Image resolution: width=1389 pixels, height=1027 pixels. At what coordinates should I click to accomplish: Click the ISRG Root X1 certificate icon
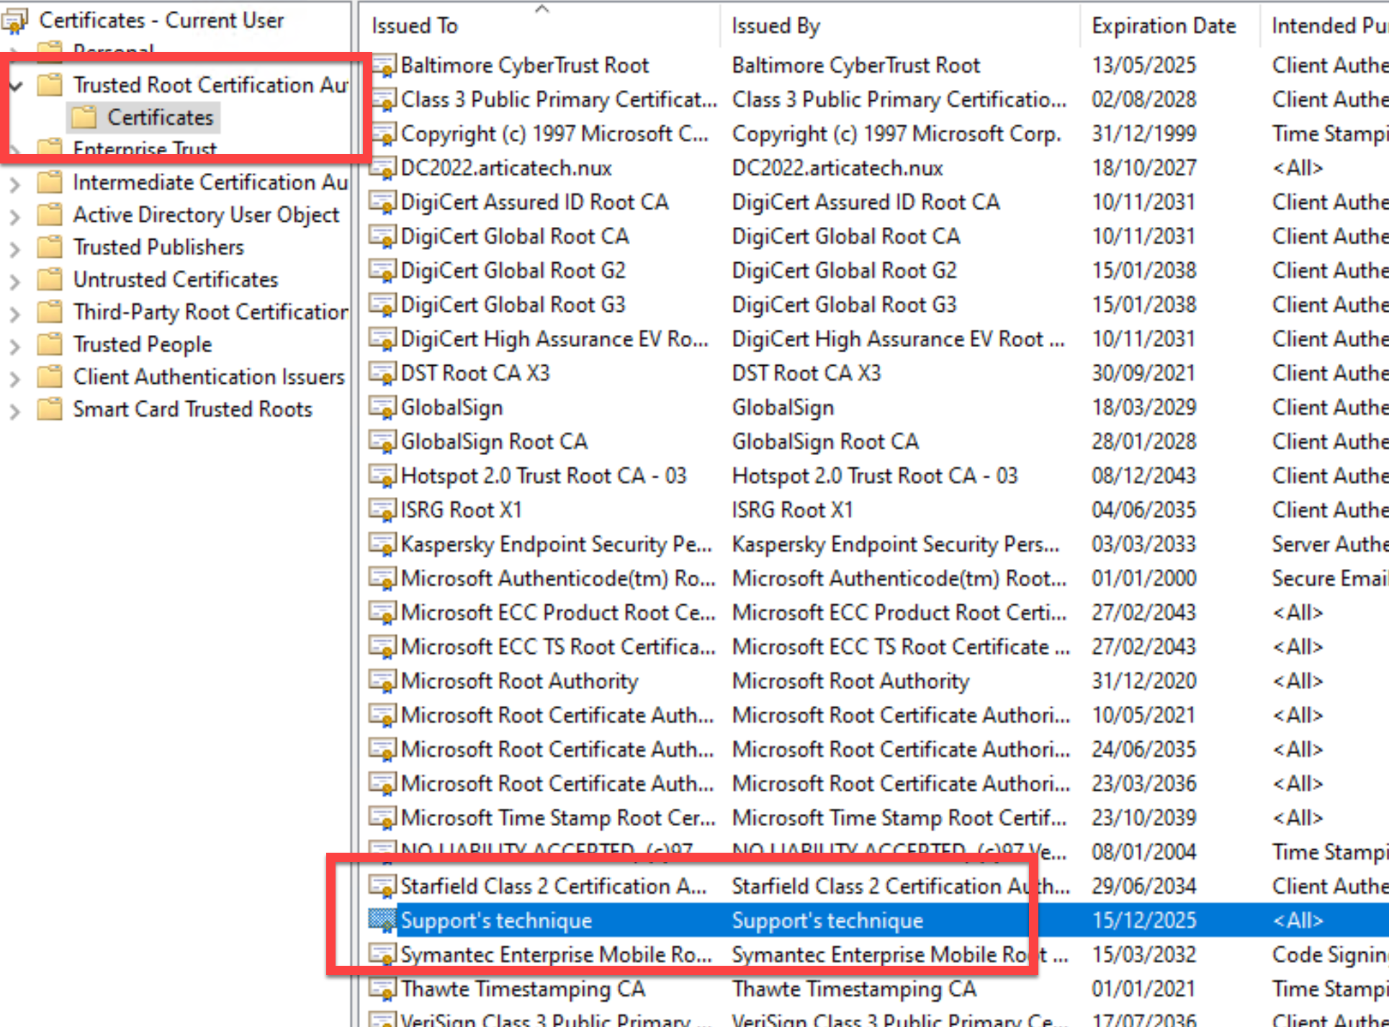click(382, 510)
